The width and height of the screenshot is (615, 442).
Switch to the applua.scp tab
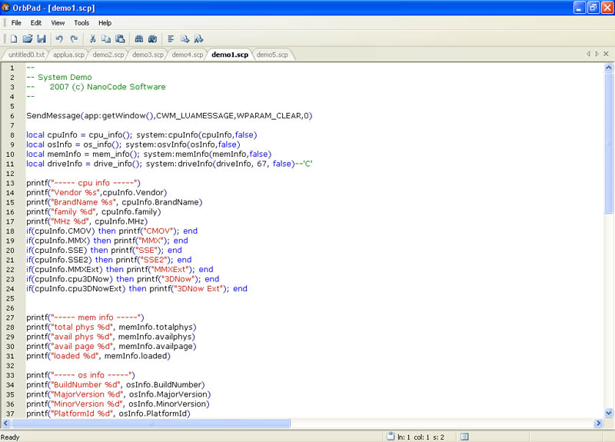pos(69,55)
